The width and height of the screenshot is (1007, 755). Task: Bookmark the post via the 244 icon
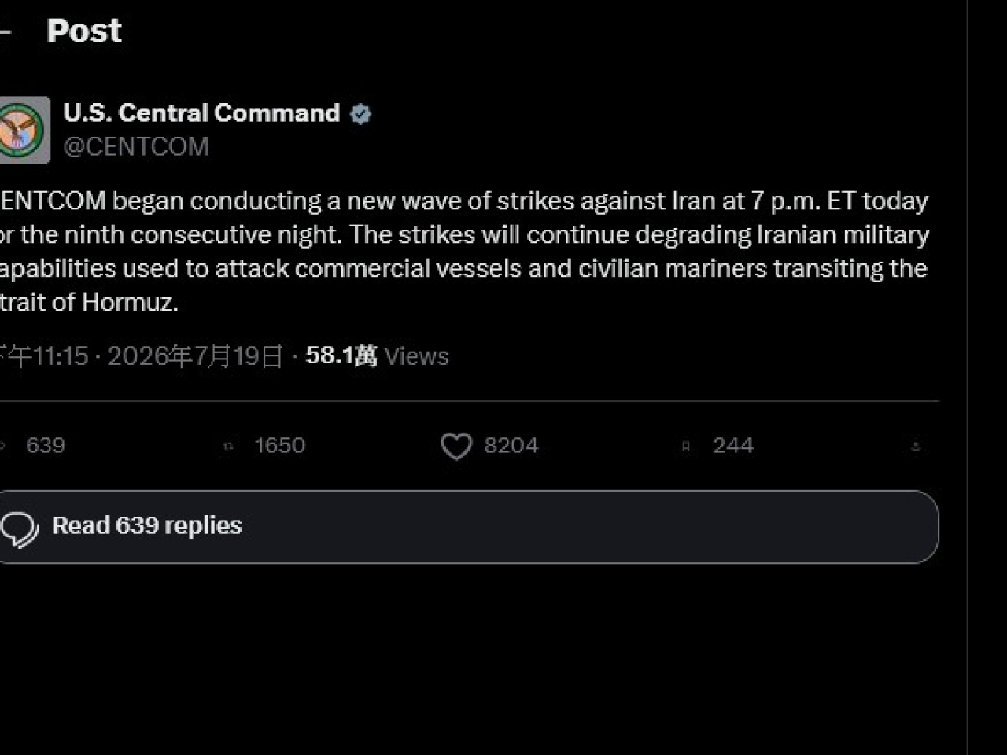[x=685, y=446]
